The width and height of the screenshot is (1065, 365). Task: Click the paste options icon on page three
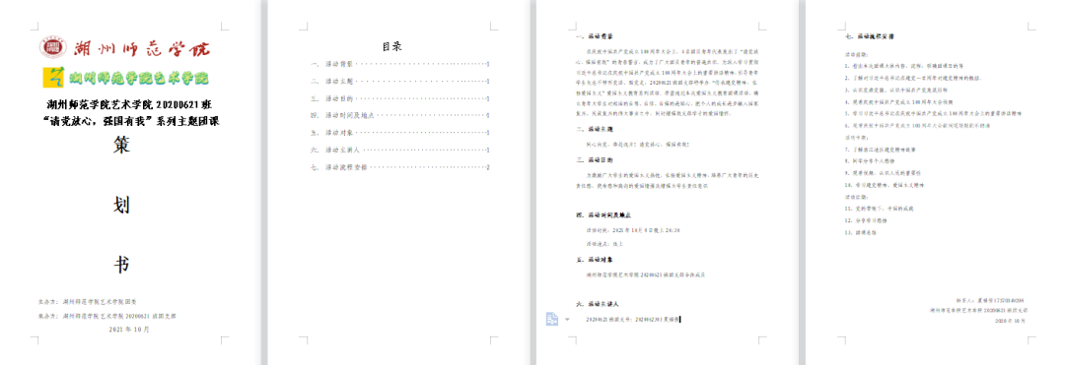click(x=552, y=319)
